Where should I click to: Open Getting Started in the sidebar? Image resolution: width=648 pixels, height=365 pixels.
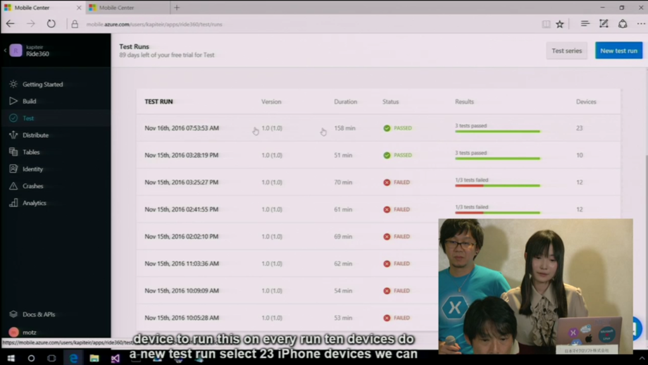42,84
